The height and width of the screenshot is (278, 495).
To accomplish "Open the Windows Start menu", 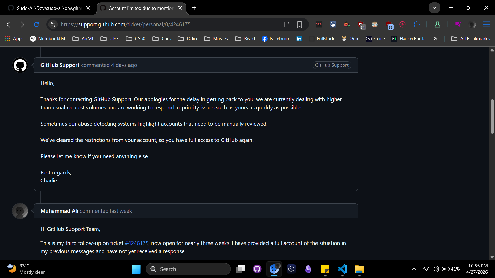I will click(136, 269).
